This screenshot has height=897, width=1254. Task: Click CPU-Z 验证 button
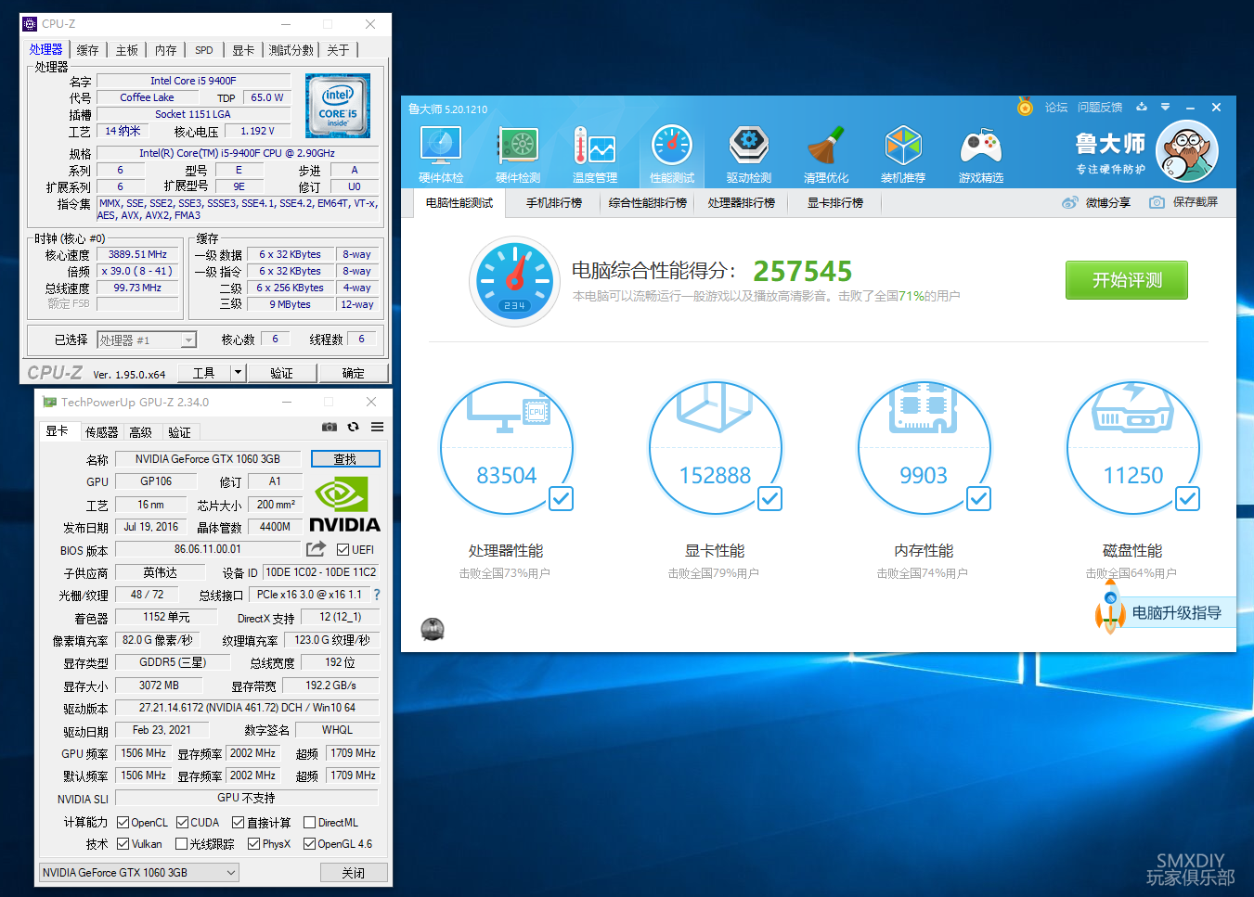(282, 373)
